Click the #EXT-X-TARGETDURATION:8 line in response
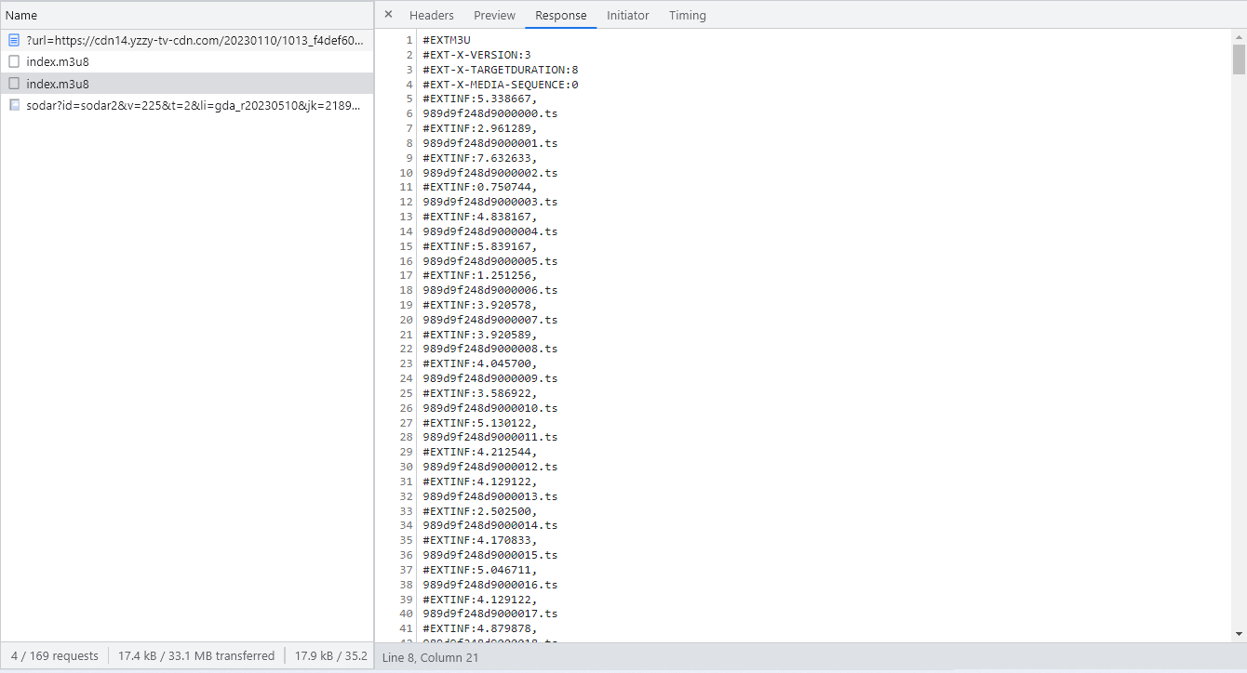 point(500,70)
